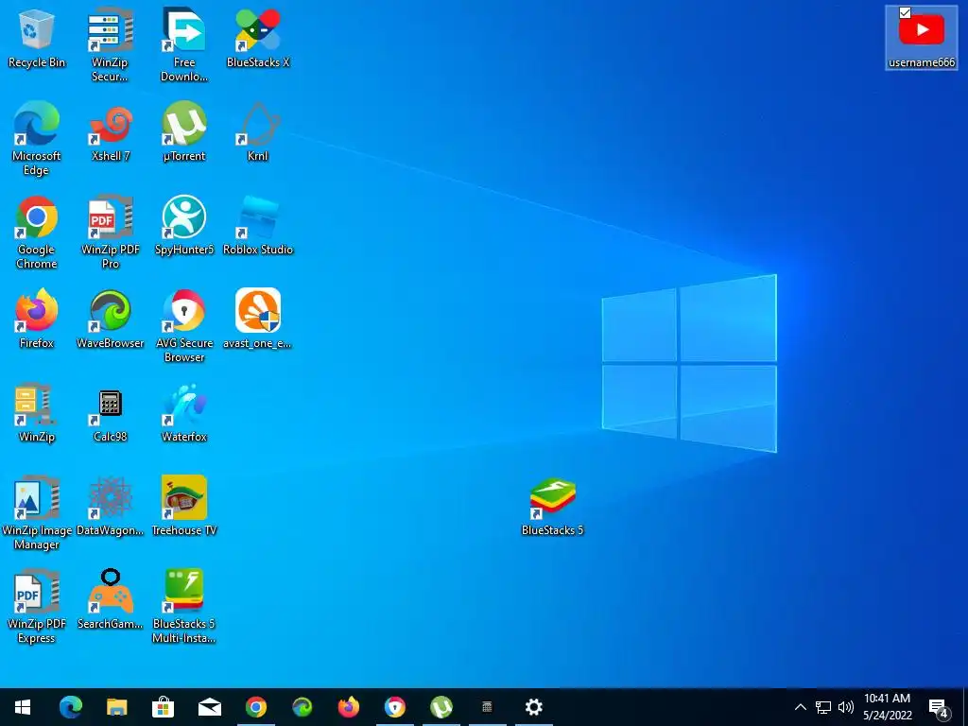Uncheck the checkbox on username666 icon
Viewport: 968px width, 726px height.
coord(905,12)
